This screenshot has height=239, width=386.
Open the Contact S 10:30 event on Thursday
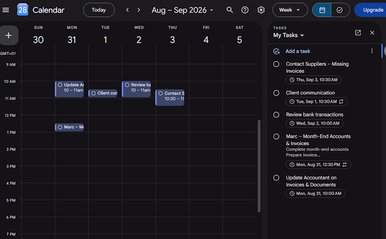pos(170,97)
